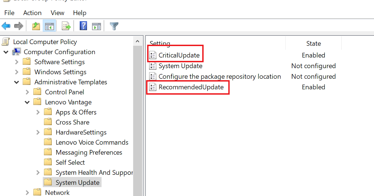Select the CriticalUpdate setting

pos(179,55)
